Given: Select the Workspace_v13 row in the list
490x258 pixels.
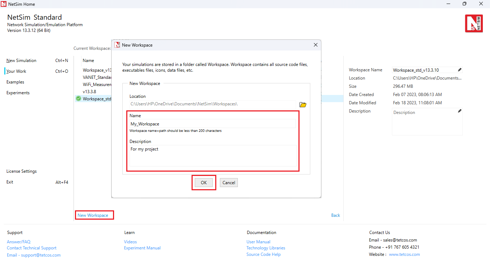Looking at the screenshot, I should tap(96, 70).
